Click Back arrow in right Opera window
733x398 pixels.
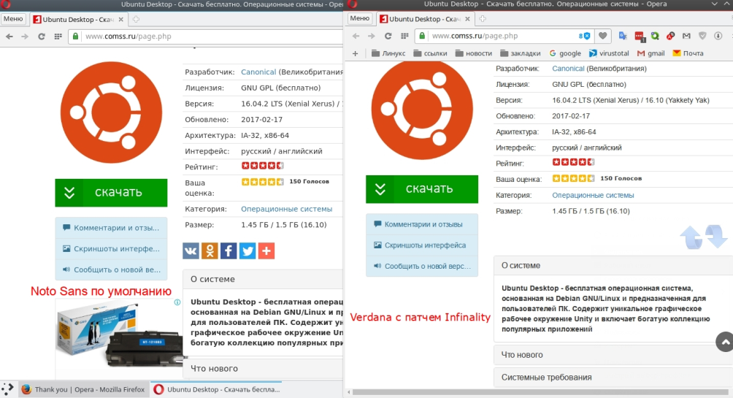click(356, 36)
